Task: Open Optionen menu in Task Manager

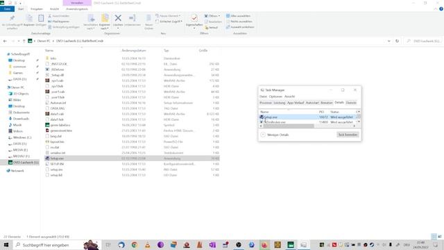Action: (x=275, y=97)
